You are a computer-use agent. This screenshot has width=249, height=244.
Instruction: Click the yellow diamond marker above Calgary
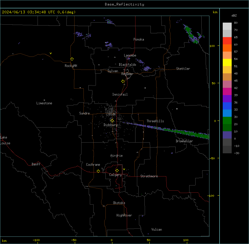coord(117,171)
